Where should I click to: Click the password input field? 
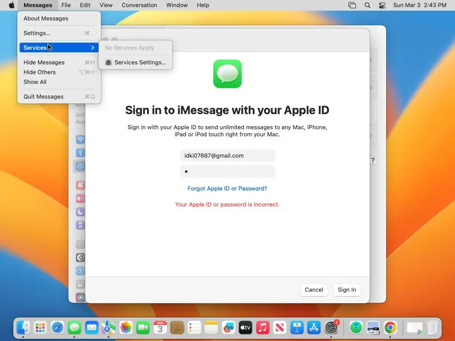[227, 171]
